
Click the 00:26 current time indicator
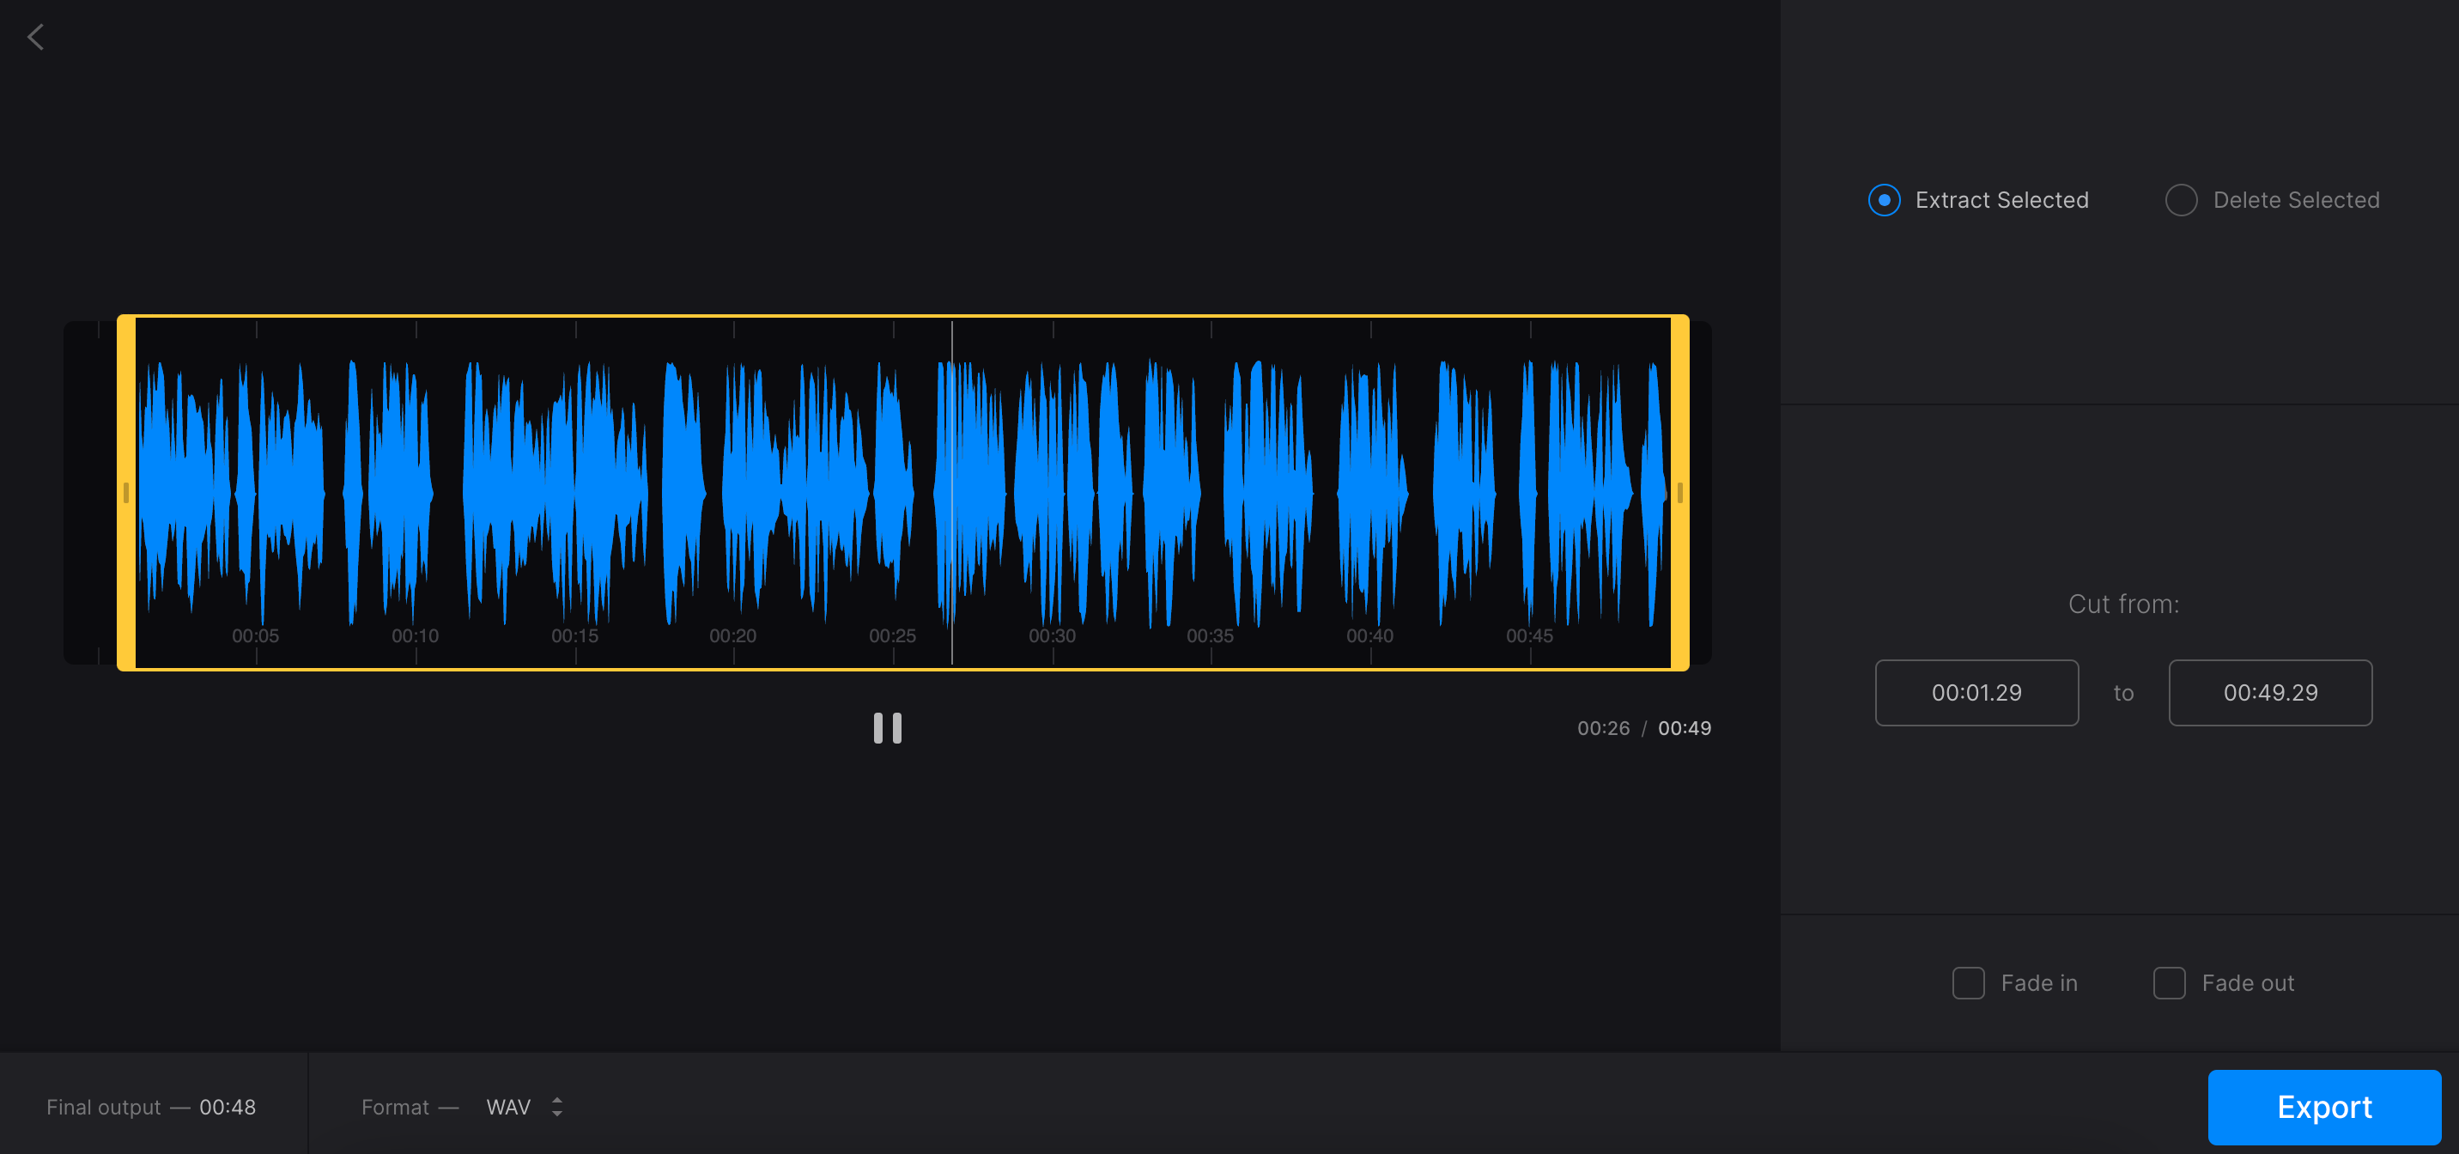[x=1605, y=727]
